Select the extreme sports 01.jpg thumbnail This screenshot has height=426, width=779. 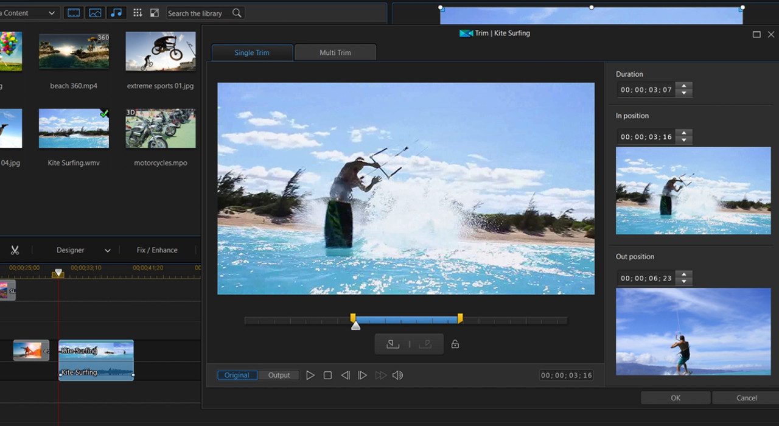coord(161,51)
